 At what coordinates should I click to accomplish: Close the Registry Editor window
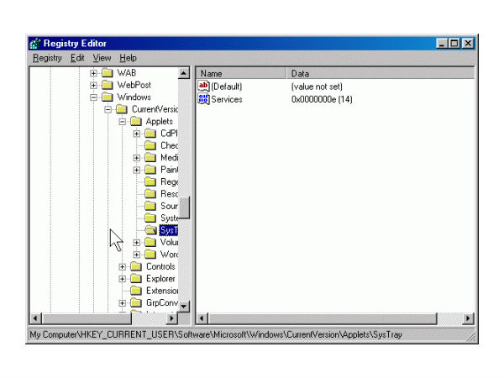468,44
